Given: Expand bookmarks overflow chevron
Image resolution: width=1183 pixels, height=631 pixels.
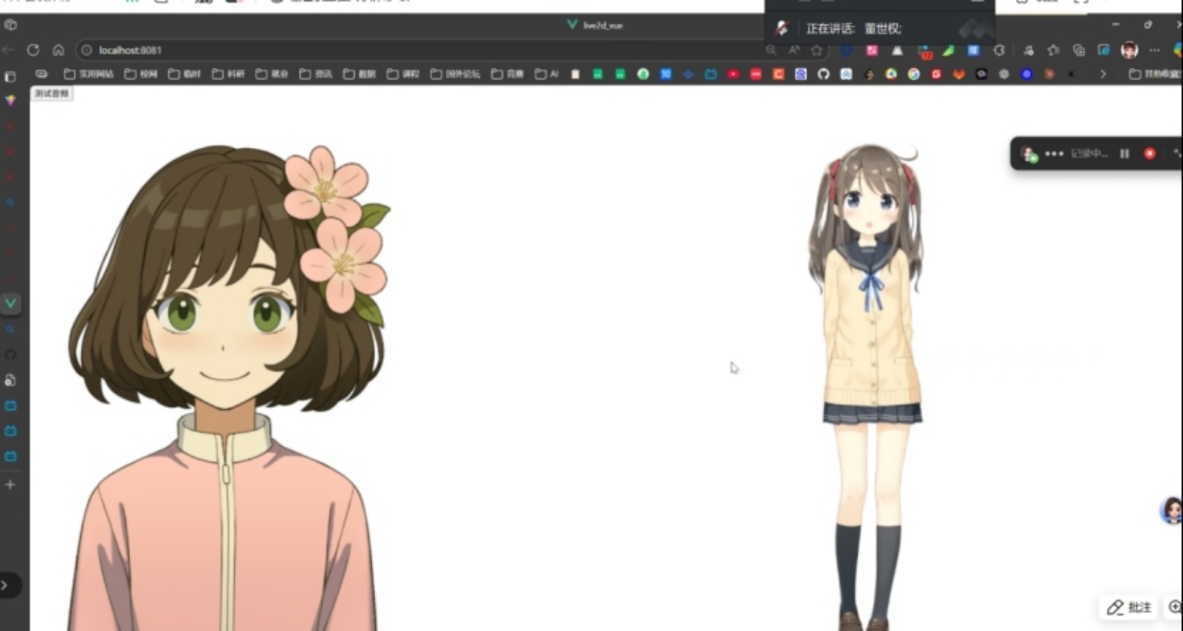Looking at the screenshot, I should tap(1103, 74).
